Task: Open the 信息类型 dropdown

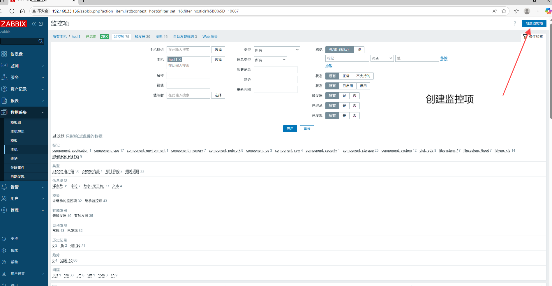Action: click(270, 60)
